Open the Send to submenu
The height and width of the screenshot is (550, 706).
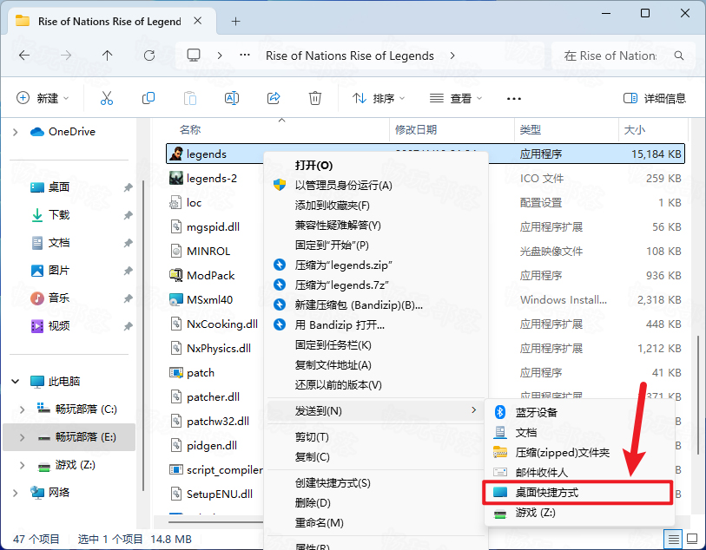(375, 410)
